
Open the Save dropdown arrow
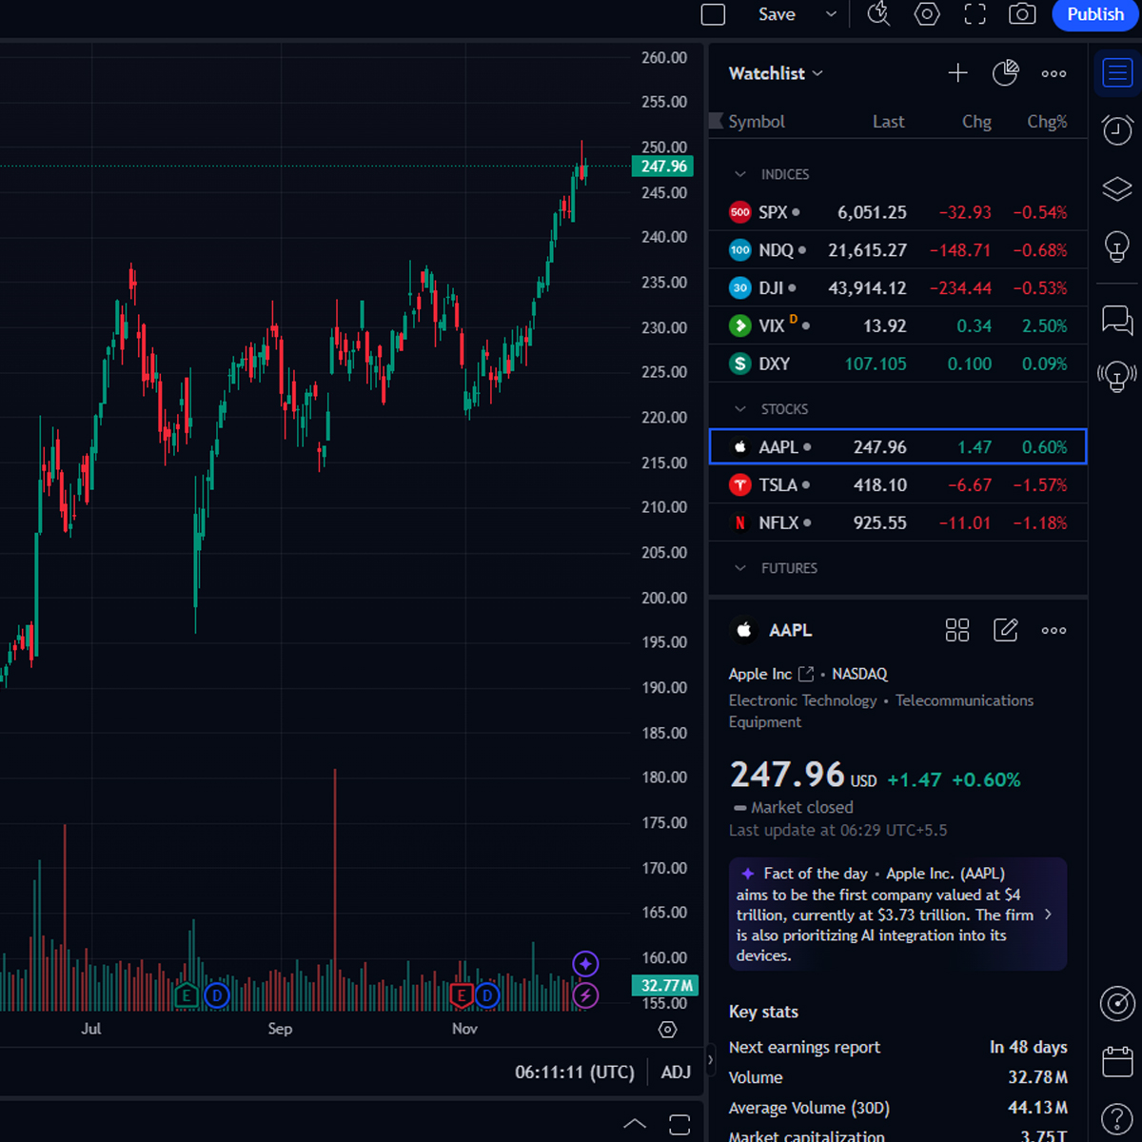coord(831,14)
